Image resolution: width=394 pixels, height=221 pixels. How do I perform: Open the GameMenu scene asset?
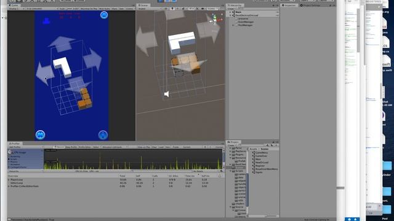[261, 153]
